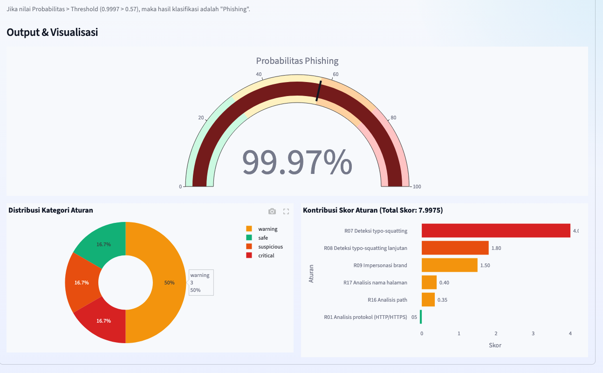
Task: Click the R07 Deteksi typo-squatting bar
Action: pyautogui.click(x=496, y=230)
